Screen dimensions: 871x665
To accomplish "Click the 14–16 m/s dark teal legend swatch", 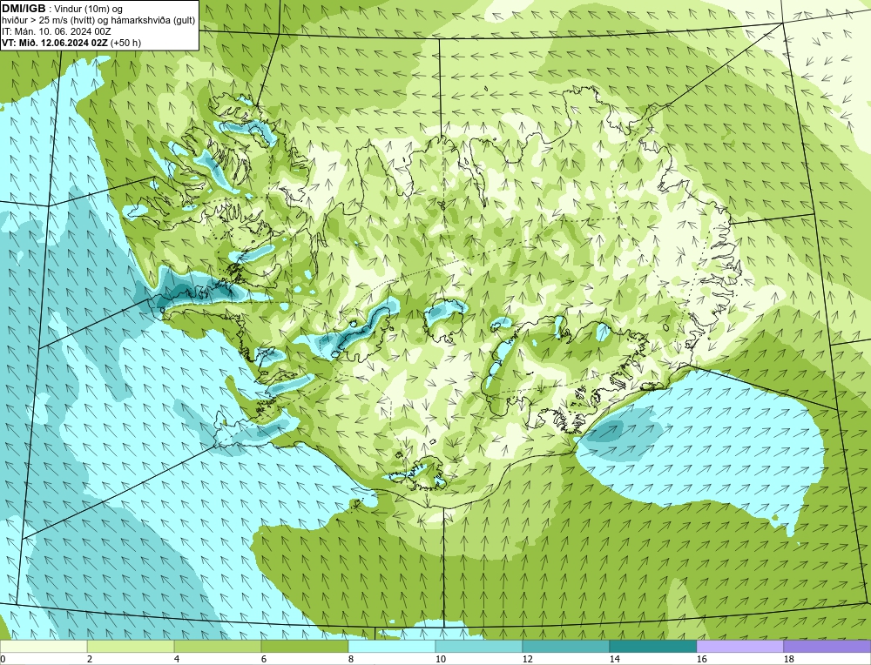I will 652,646.
